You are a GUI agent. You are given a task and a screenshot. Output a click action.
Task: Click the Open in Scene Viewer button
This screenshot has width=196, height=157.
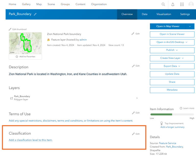coord(172,34)
